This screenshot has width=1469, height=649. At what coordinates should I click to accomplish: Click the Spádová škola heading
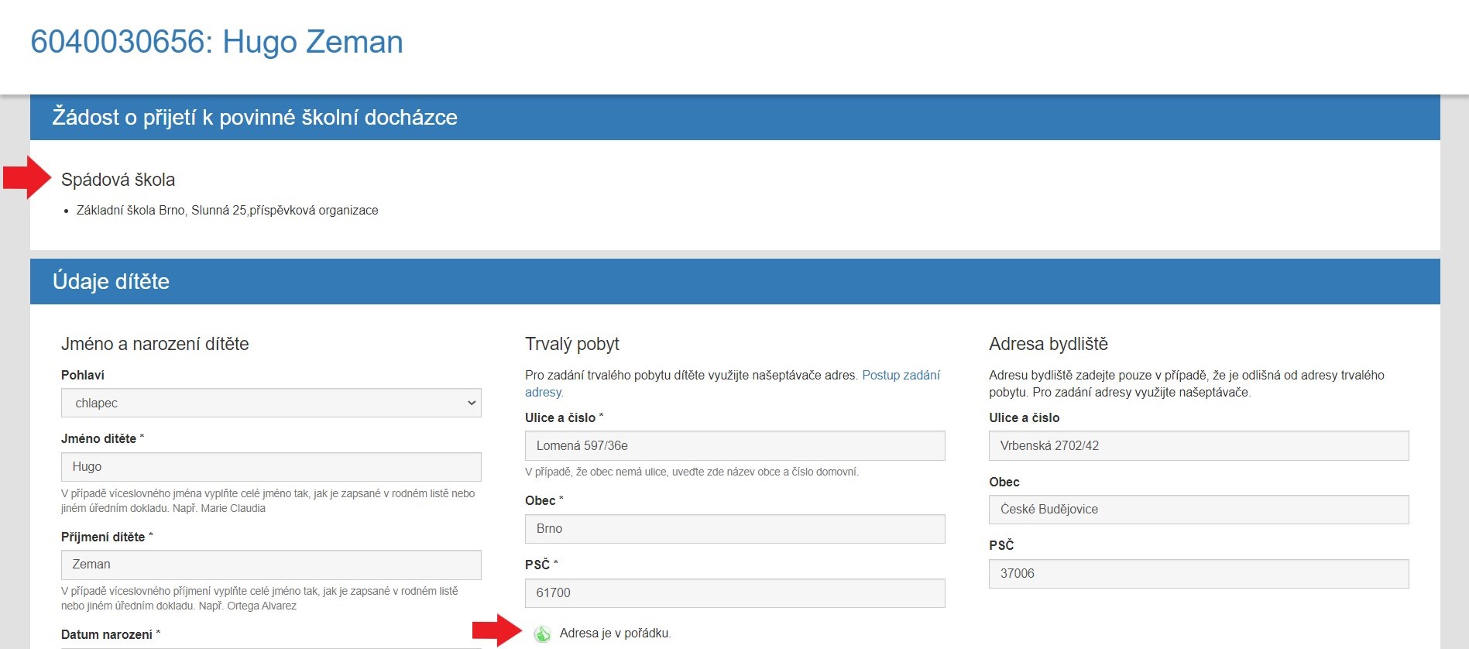118,180
